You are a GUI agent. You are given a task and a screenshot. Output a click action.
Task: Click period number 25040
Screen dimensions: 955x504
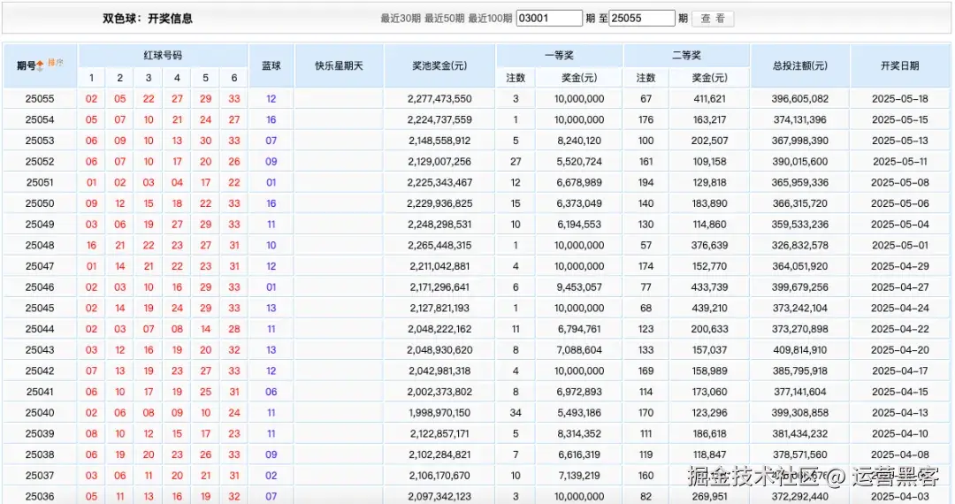tap(40, 413)
